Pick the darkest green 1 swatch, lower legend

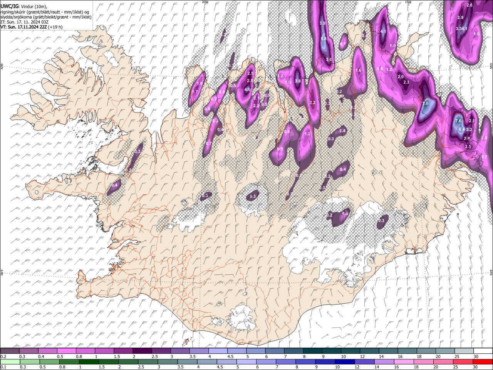[89, 362]
